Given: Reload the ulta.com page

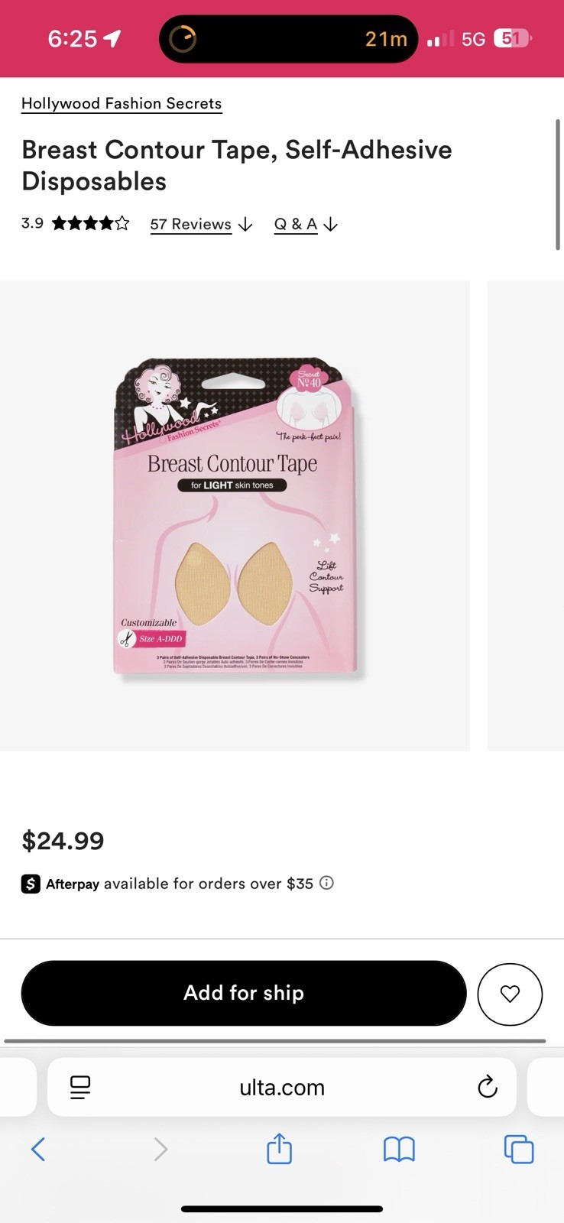Looking at the screenshot, I should pyautogui.click(x=487, y=1087).
